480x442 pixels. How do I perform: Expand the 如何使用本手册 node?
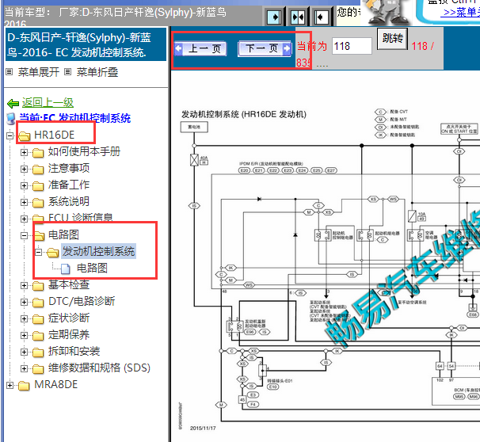click(x=24, y=152)
